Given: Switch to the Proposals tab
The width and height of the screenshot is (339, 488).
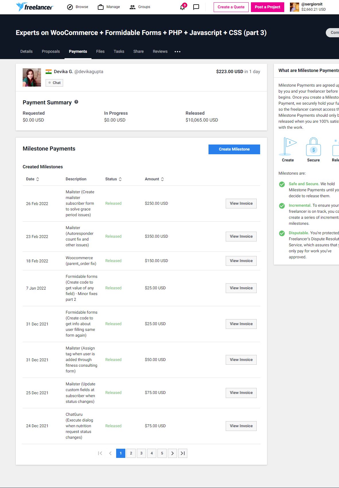Looking at the screenshot, I should tap(51, 52).
